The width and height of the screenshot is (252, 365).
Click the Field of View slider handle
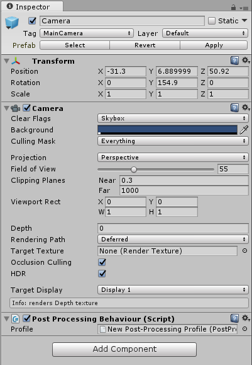tap(134, 170)
